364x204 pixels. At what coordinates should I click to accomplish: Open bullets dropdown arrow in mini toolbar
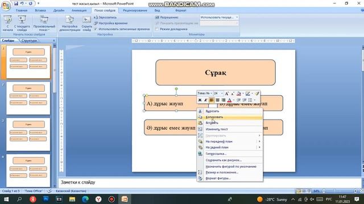[x=254, y=100]
